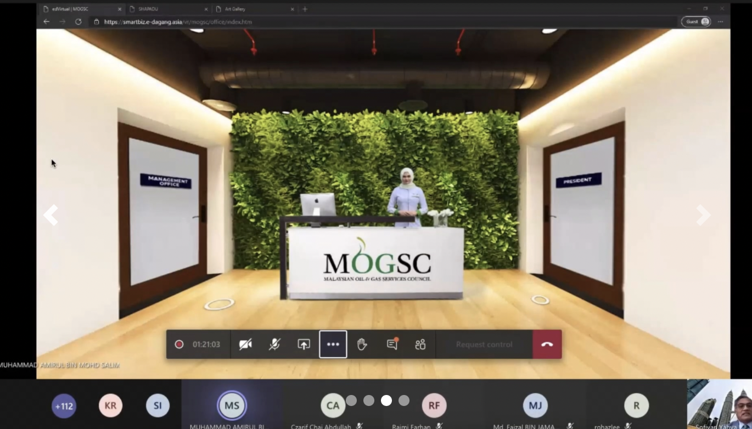Open the more actions ellipsis menu
Image resolution: width=752 pixels, height=429 pixels.
[333, 345]
